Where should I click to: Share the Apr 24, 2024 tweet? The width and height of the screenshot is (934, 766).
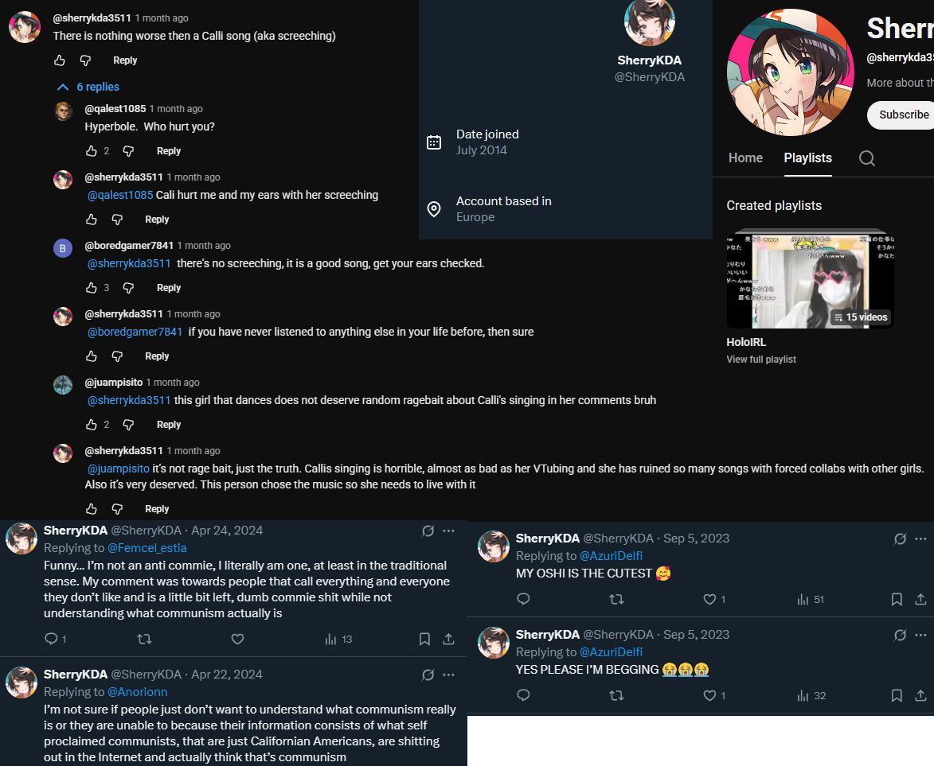point(448,640)
